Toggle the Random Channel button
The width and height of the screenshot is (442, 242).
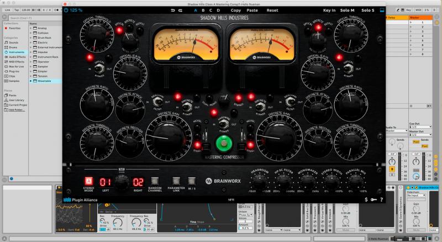click(155, 181)
